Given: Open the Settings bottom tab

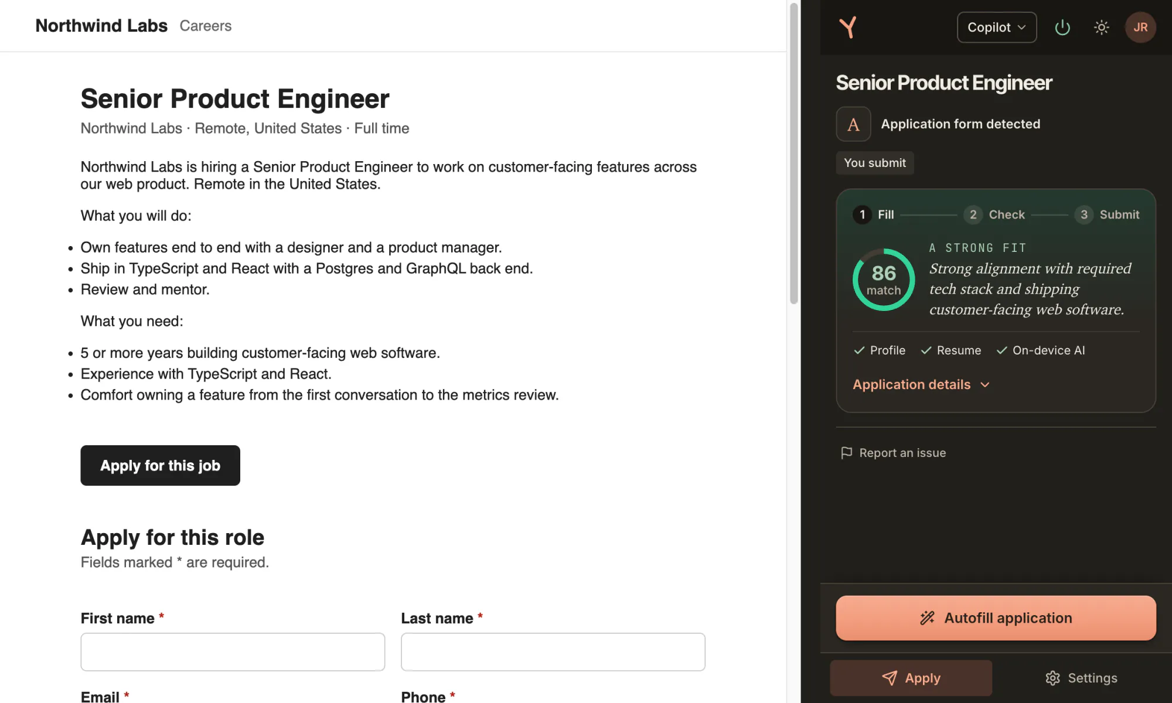Looking at the screenshot, I should coord(1081,678).
